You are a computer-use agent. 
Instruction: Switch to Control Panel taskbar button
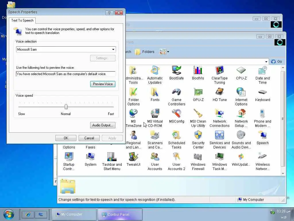point(120,214)
